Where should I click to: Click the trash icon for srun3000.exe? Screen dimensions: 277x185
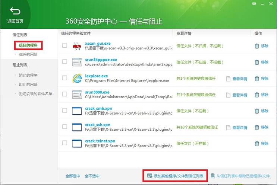coord(257,95)
